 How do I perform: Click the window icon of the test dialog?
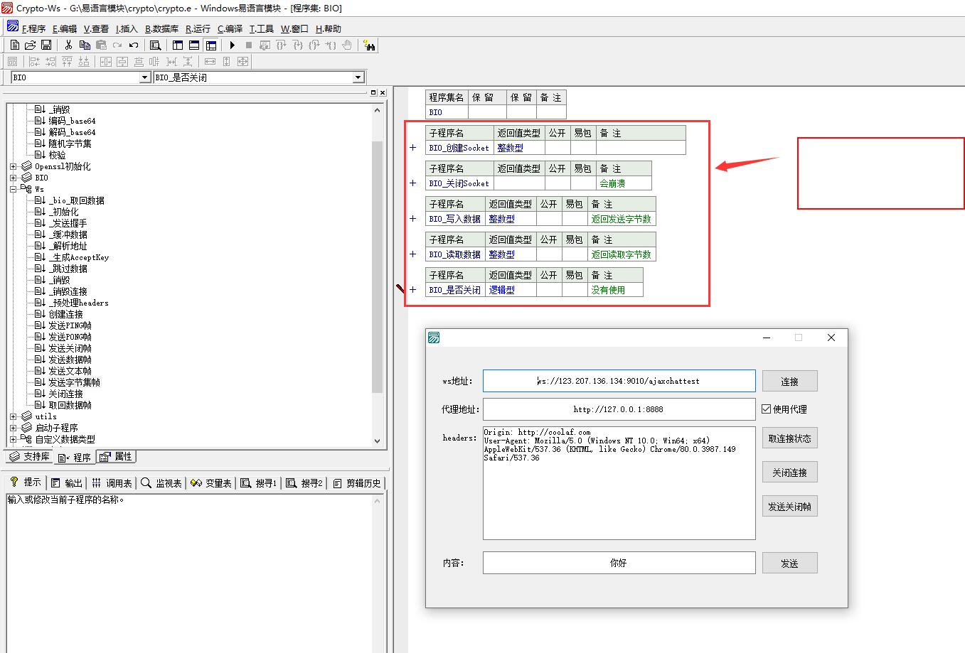coord(434,338)
